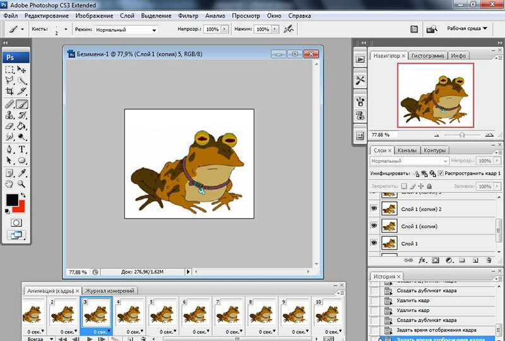The width and height of the screenshot is (505, 341).
Task: Select the Path Selection tool
Action: click(9, 160)
